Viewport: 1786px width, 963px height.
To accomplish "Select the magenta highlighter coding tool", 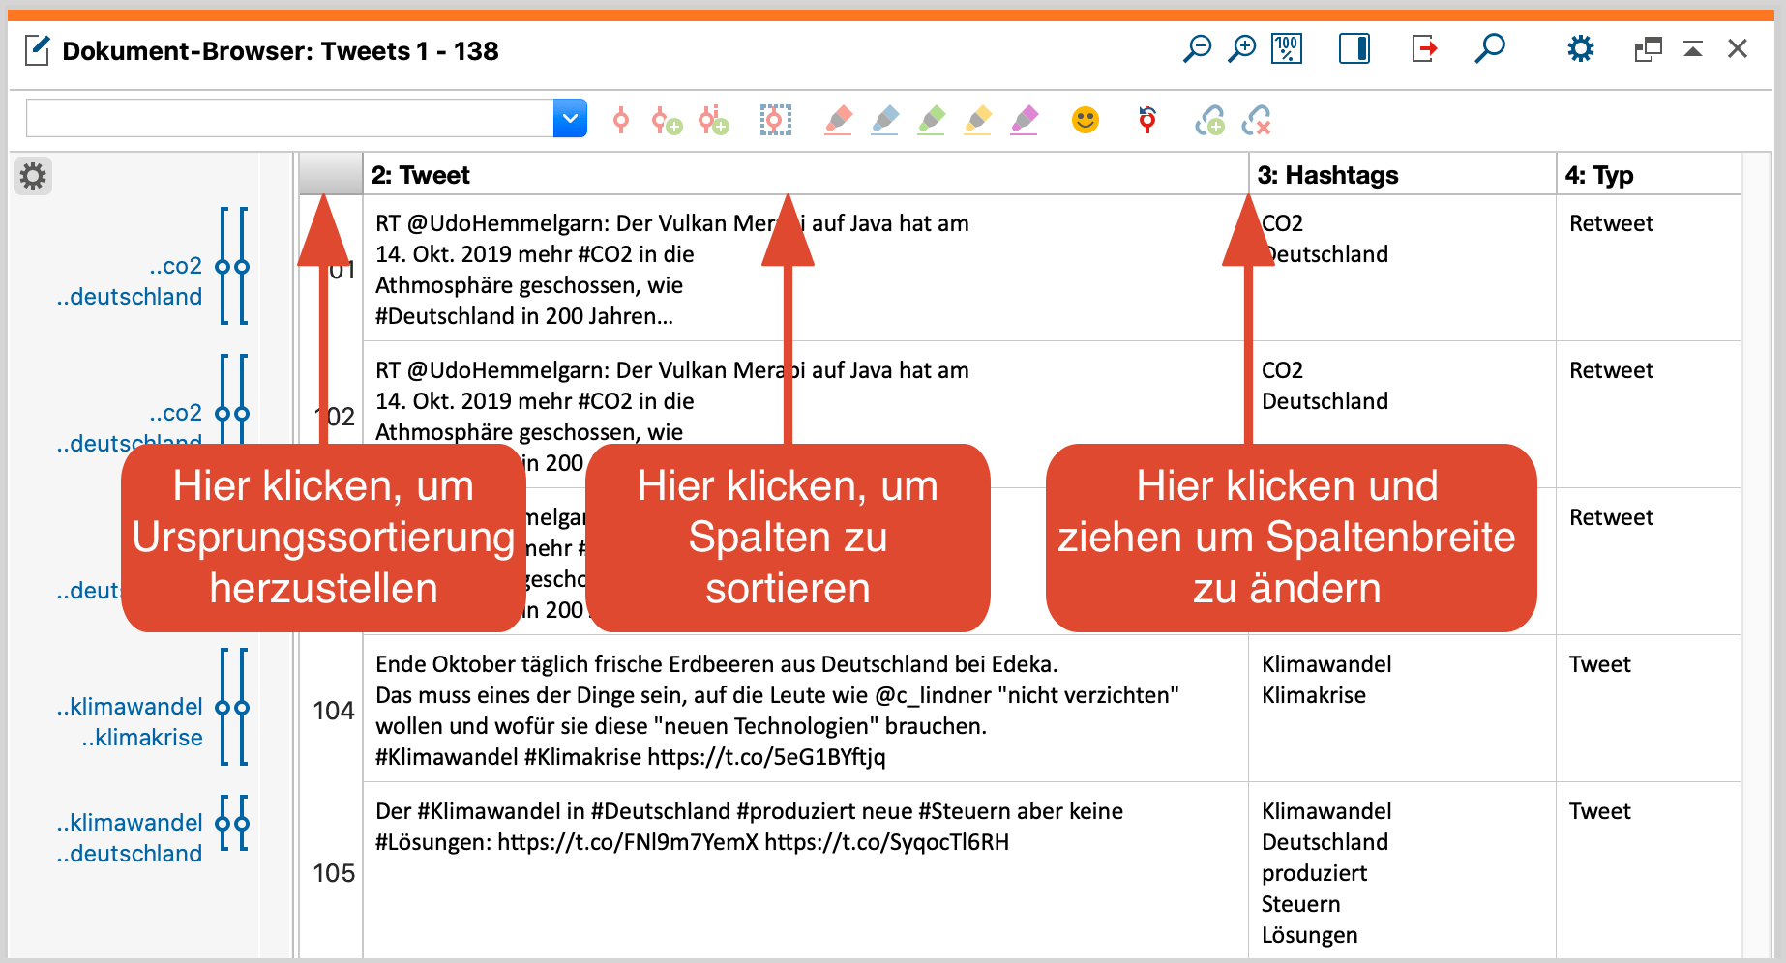I will [x=1025, y=121].
